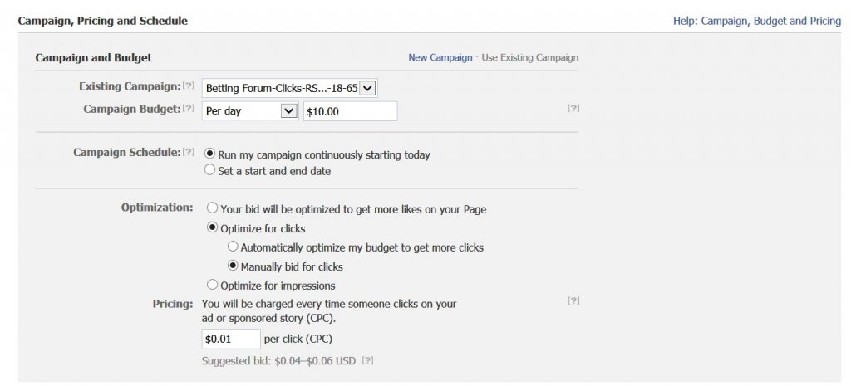Select Run my campaign continuously starting today
Image resolution: width=851 pixels, height=386 pixels.
(x=210, y=154)
